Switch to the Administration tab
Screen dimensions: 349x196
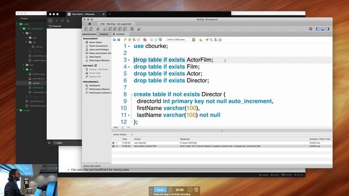coord(89,34)
